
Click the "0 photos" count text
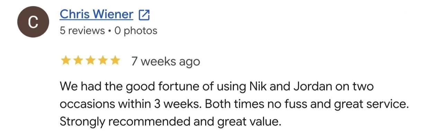point(136,31)
